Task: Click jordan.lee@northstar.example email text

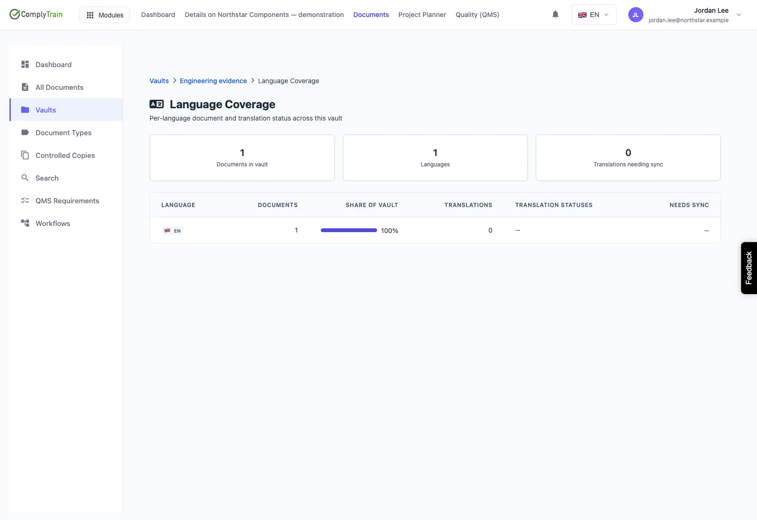Action: coord(688,20)
